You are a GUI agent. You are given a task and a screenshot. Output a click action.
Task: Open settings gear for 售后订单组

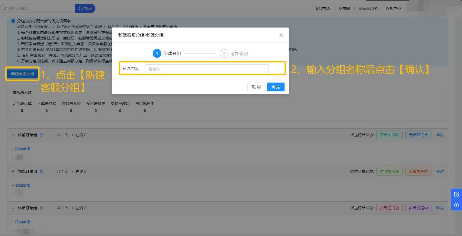[42, 208]
